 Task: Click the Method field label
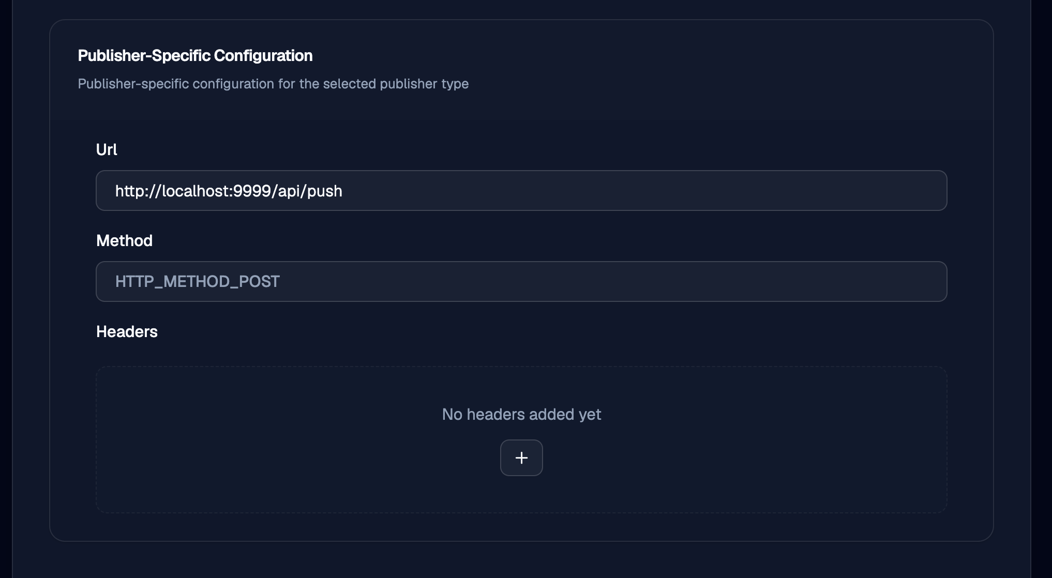click(124, 240)
